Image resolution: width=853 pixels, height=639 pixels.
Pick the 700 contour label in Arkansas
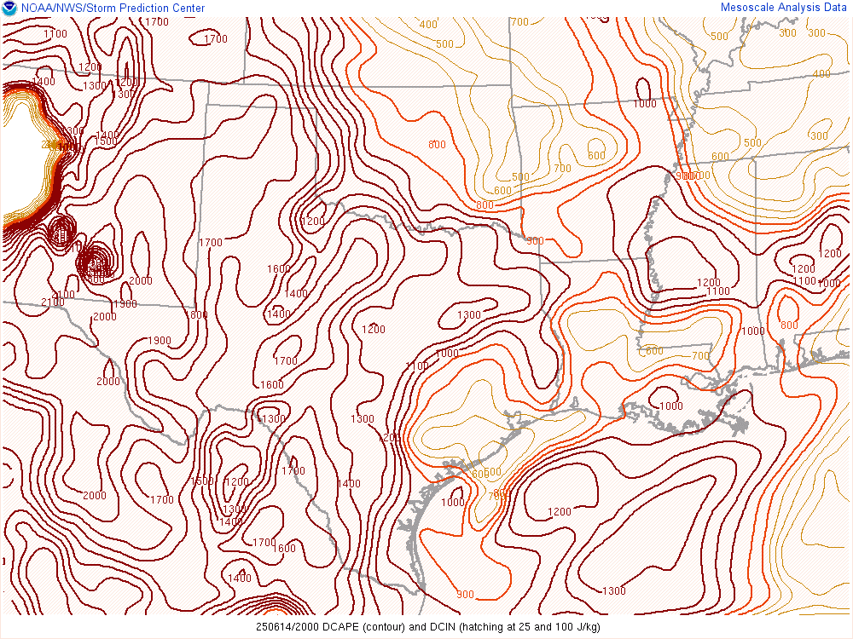pos(562,169)
